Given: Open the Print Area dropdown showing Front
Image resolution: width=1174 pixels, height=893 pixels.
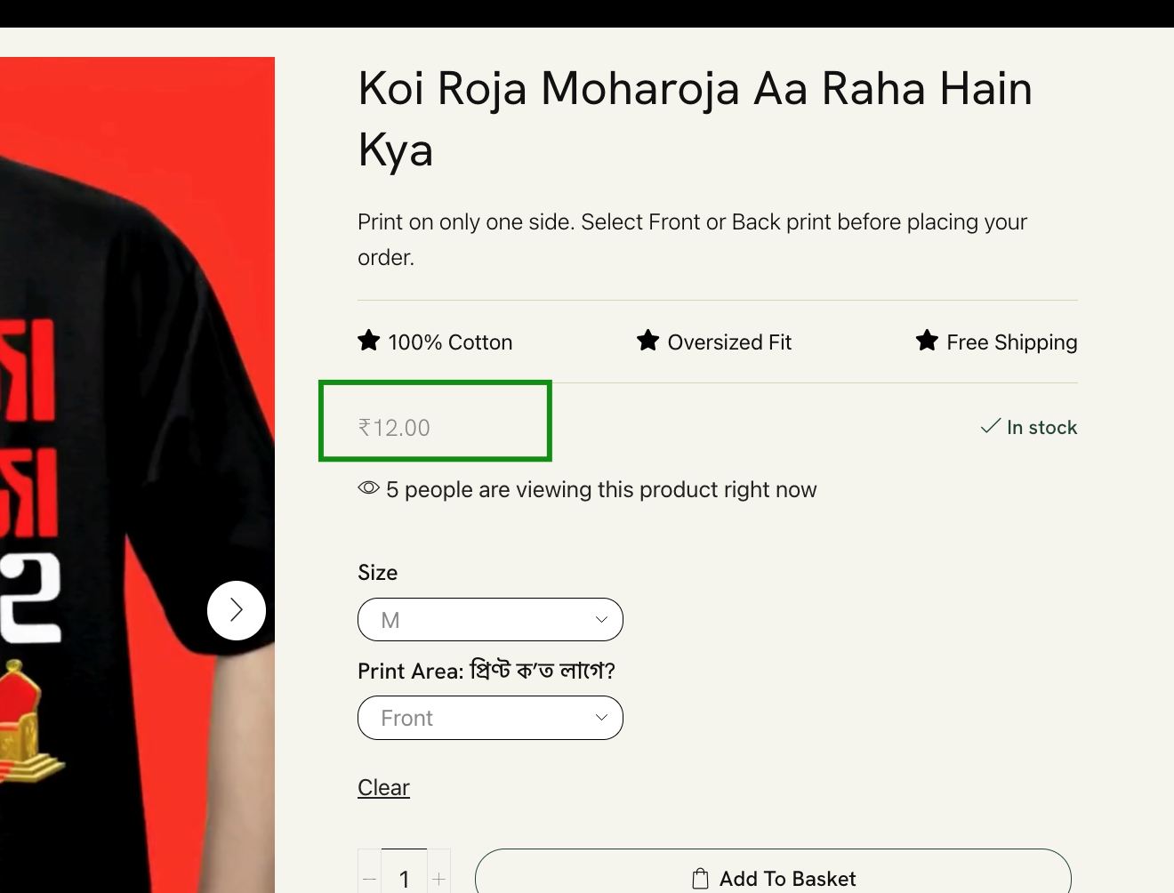Looking at the screenshot, I should click(x=490, y=718).
